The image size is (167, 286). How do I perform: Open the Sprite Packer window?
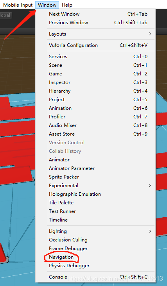tap(95, 177)
